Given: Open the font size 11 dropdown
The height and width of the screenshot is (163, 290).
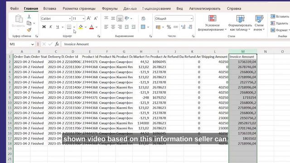Looking at the screenshot, I should [83, 19].
